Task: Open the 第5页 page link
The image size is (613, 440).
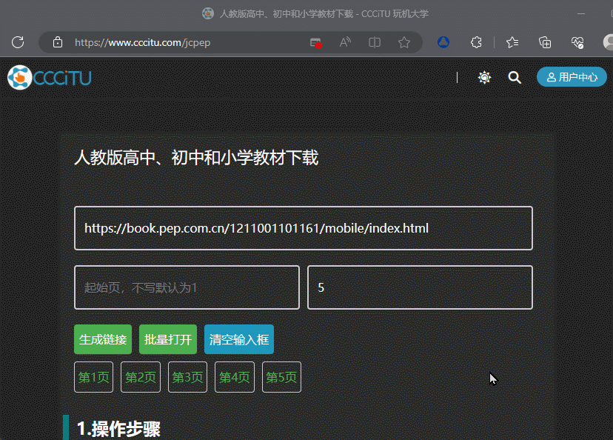Action: [281, 377]
